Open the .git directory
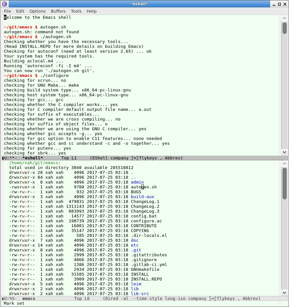 [136, 250]
